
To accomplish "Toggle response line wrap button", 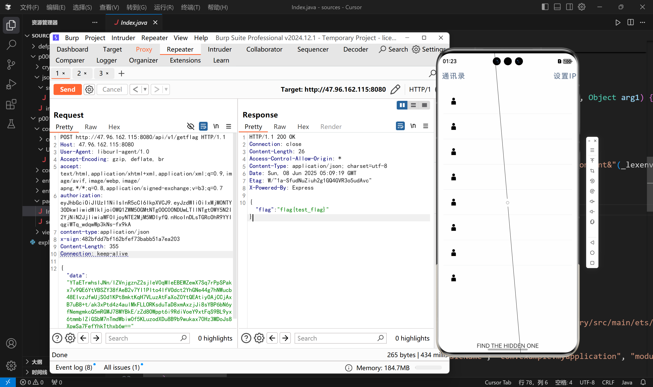I will pos(400,126).
